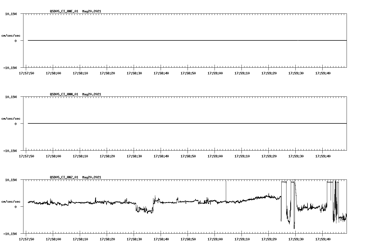Select the May20,2021 date label on HNZ plot
The image size is (366, 249).
click(92, 177)
